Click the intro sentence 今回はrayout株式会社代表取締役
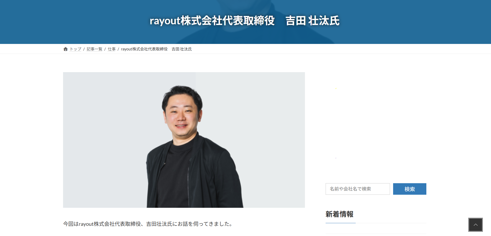 pyautogui.click(x=148, y=224)
